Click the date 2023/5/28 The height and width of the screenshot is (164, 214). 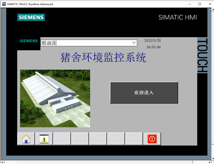[153, 41]
